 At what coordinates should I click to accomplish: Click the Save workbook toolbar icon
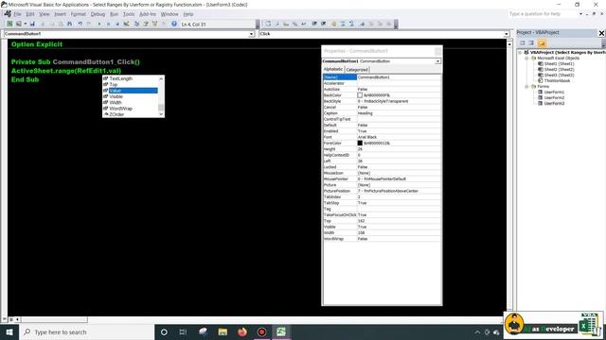(32, 24)
